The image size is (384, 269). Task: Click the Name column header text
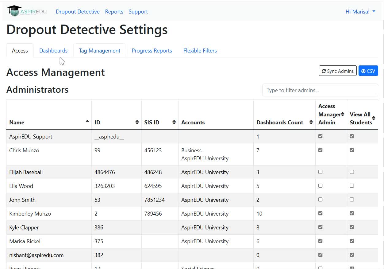17,122
